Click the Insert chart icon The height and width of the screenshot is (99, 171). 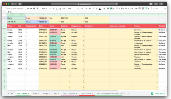coord(143,9)
